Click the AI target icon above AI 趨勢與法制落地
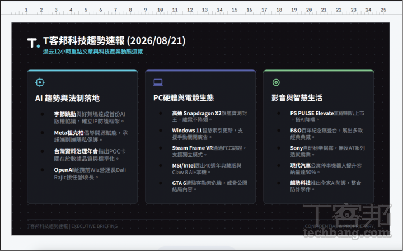The image size is (403, 251). [x=40, y=82]
